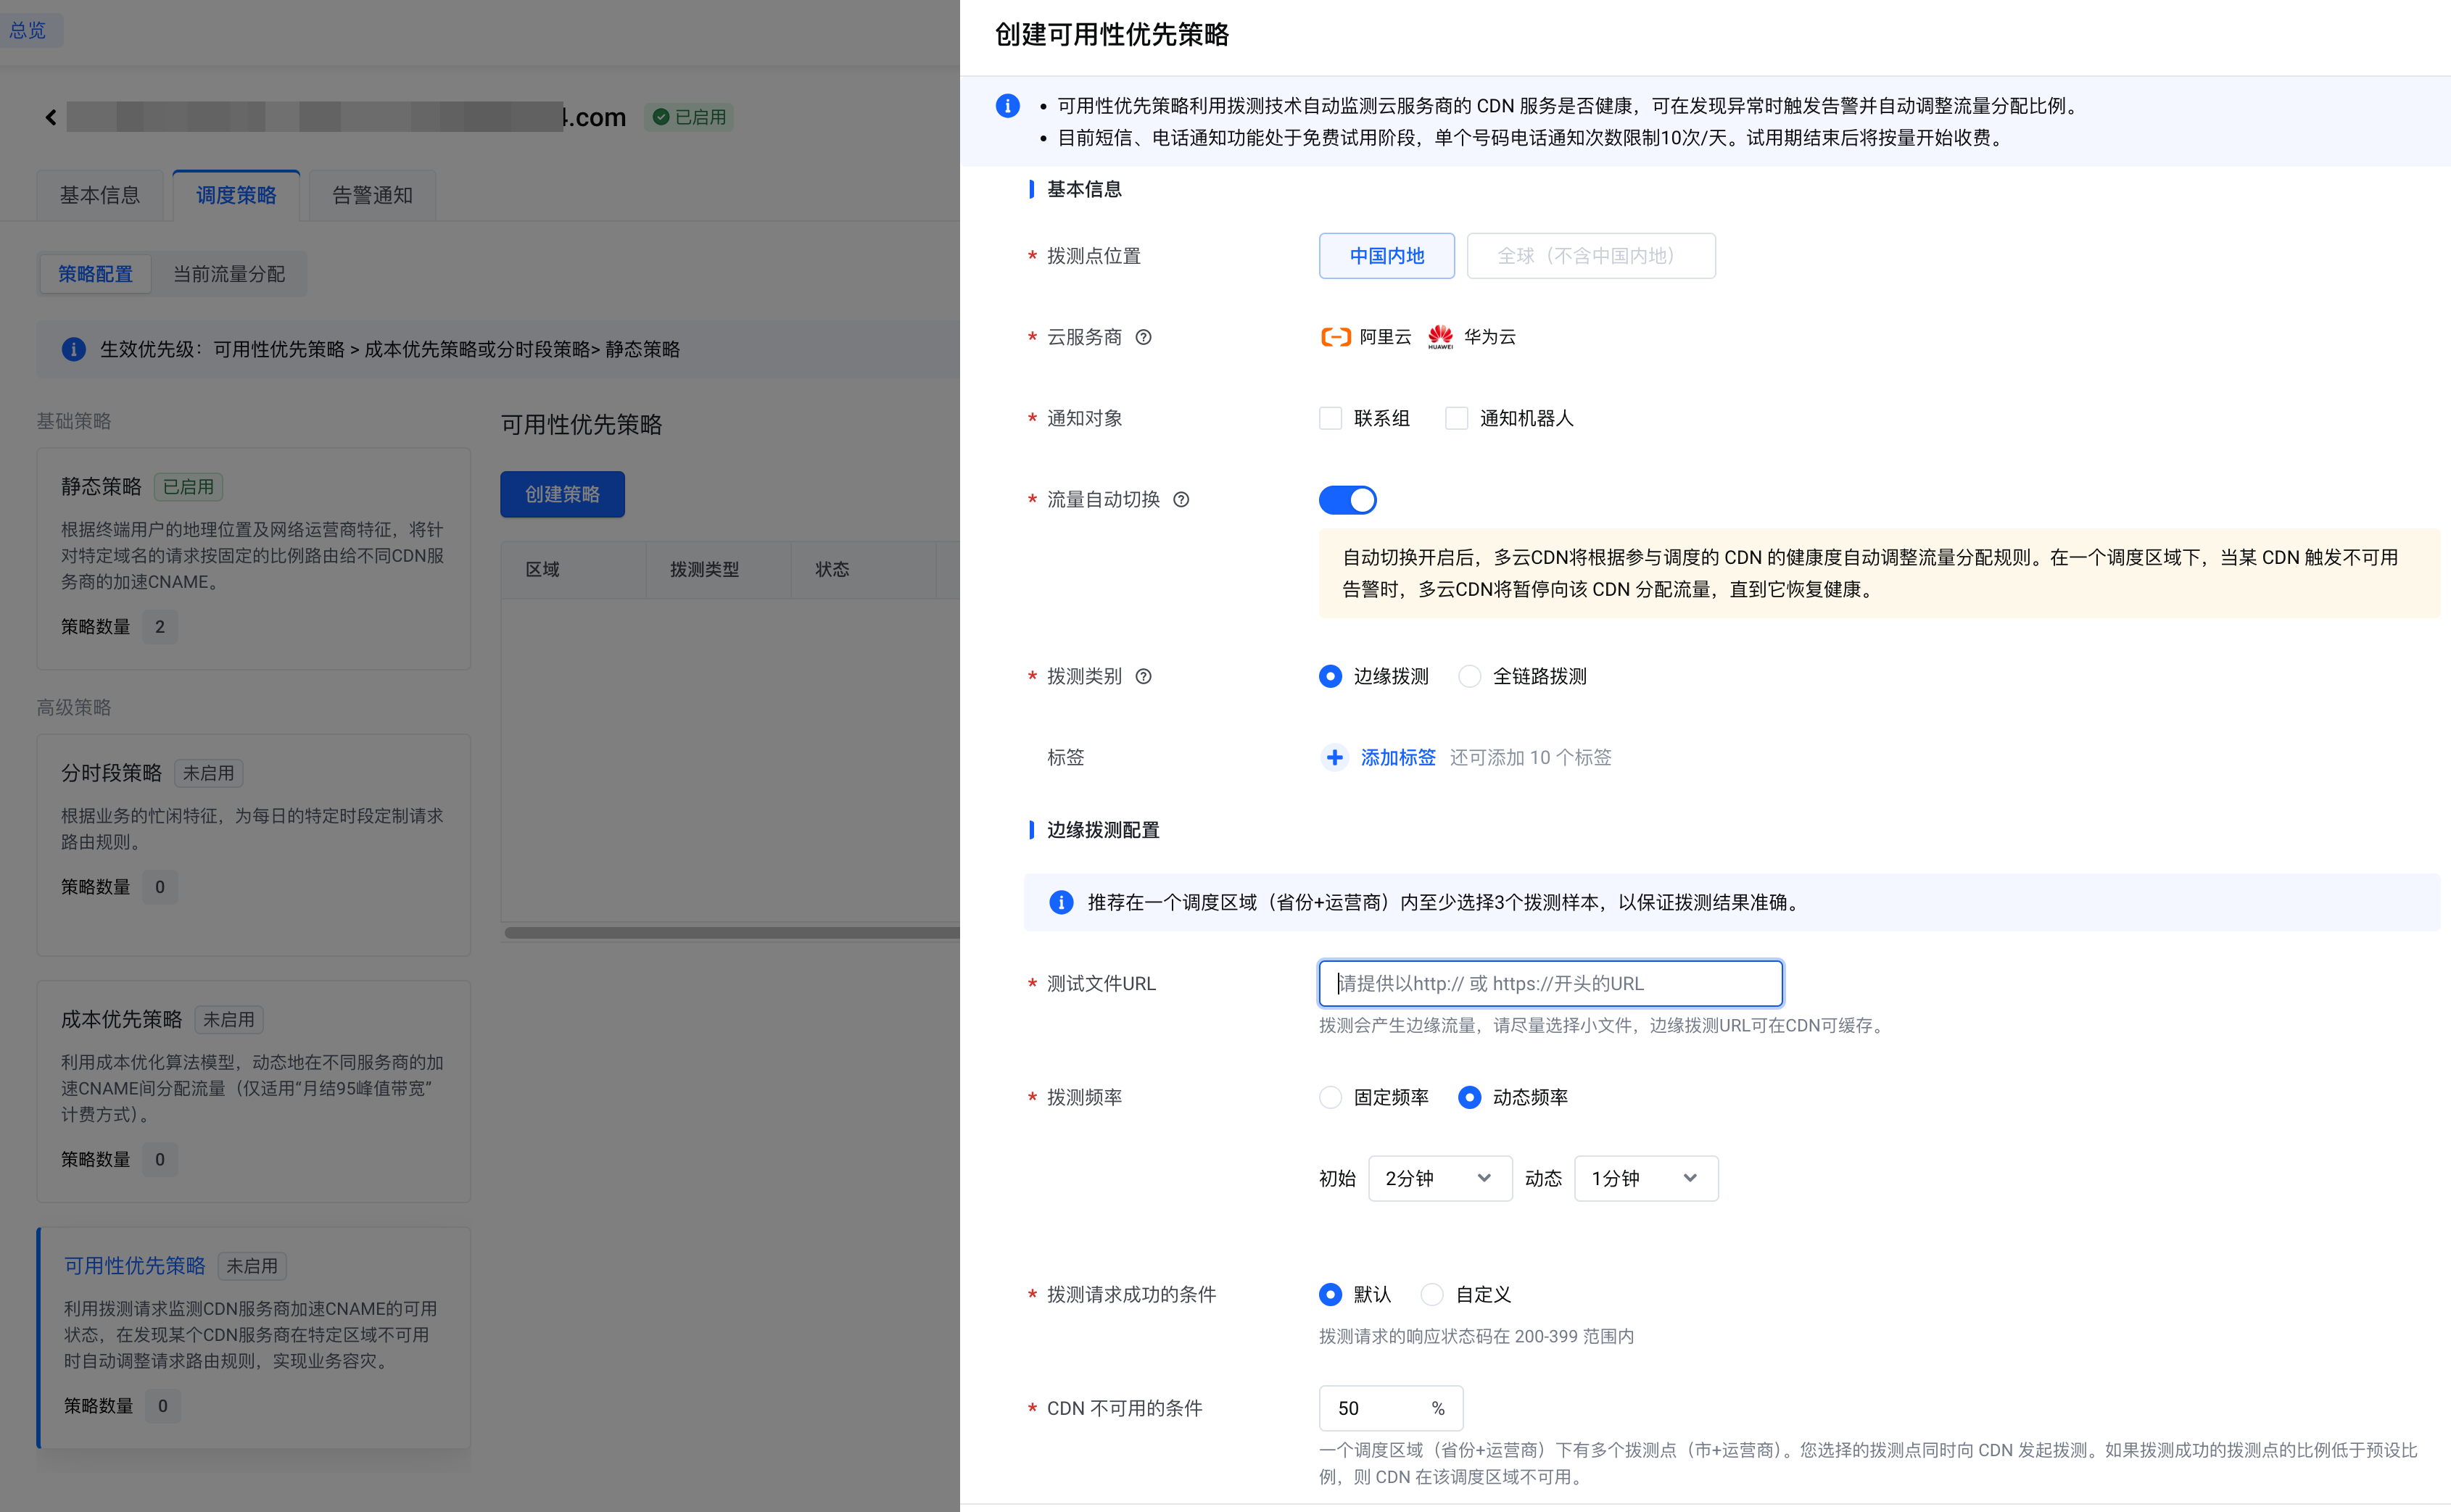Image resolution: width=2451 pixels, height=1512 pixels.
Task: Focus the 测试文件URL input field
Action: [1550, 983]
